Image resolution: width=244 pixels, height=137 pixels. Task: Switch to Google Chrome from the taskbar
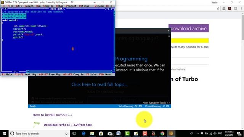click(162, 134)
